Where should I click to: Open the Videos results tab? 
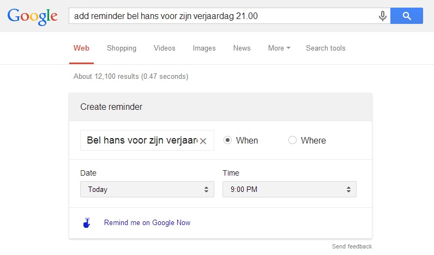click(165, 48)
